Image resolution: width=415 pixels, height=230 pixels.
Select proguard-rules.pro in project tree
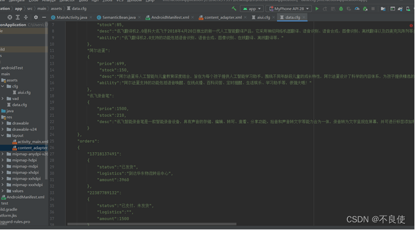pos(15,222)
